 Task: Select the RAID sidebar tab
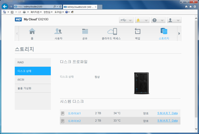pos(33,62)
